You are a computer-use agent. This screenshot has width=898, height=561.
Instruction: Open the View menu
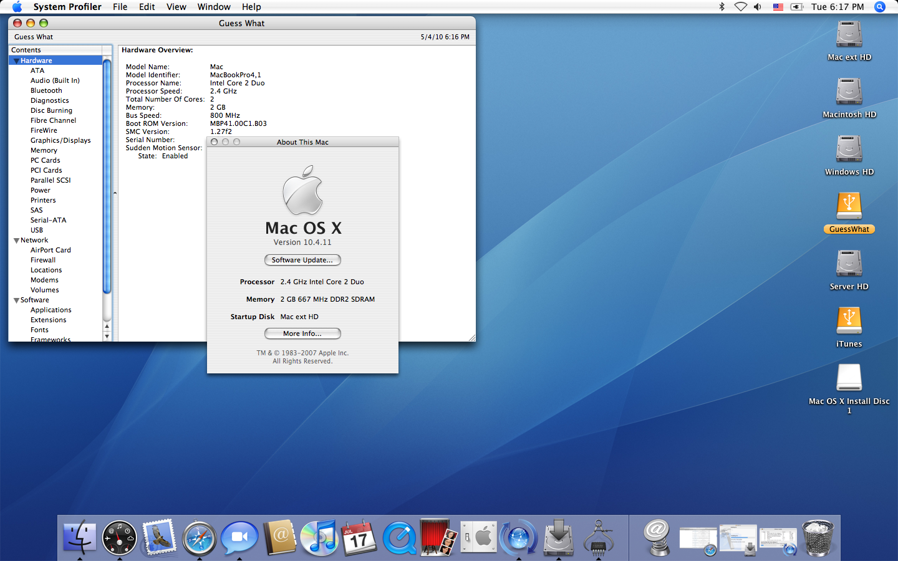coord(176,7)
